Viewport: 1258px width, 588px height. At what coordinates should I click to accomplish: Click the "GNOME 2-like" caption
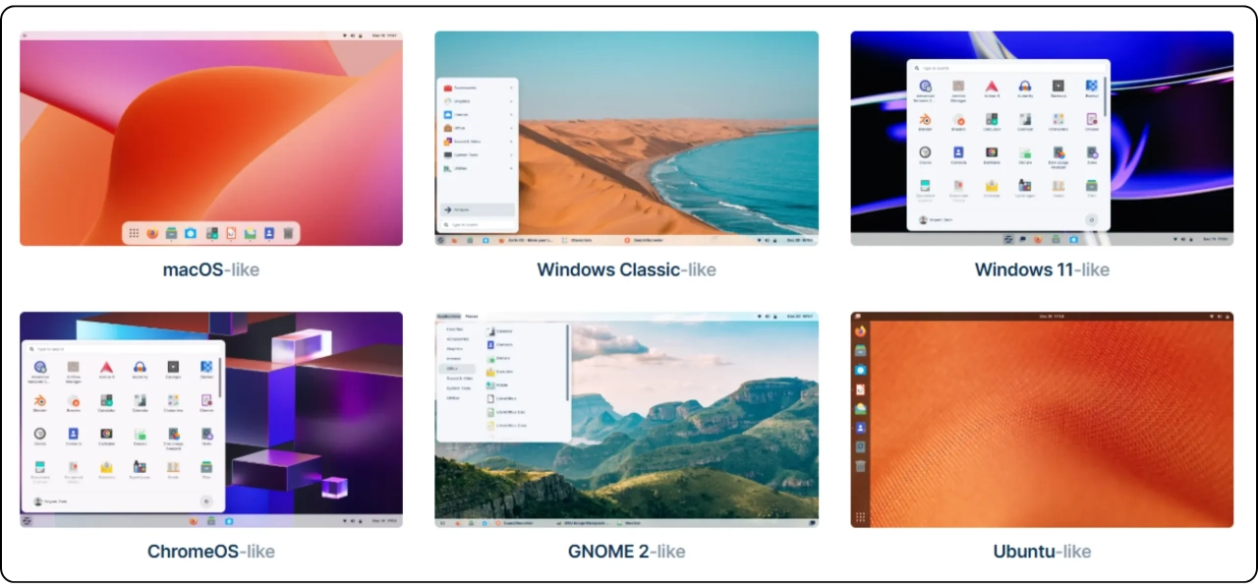tap(626, 552)
